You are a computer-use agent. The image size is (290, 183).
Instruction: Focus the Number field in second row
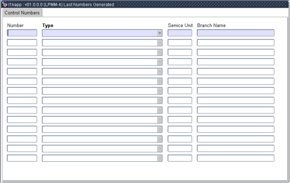[22, 42]
